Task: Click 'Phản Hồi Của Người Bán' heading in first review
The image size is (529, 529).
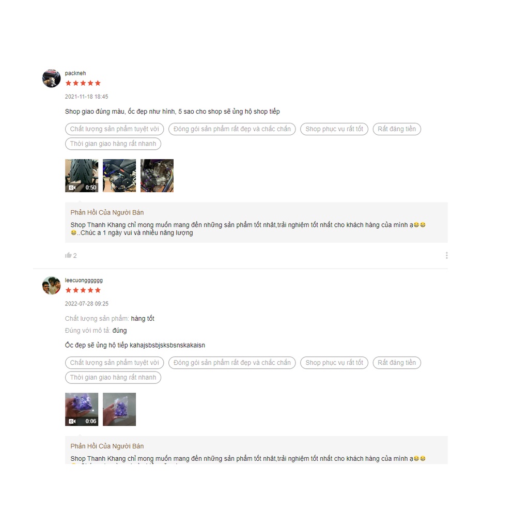Action: click(x=107, y=212)
